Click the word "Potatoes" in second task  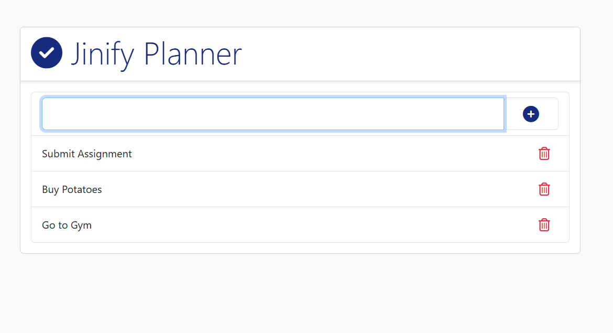(x=82, y=189)
